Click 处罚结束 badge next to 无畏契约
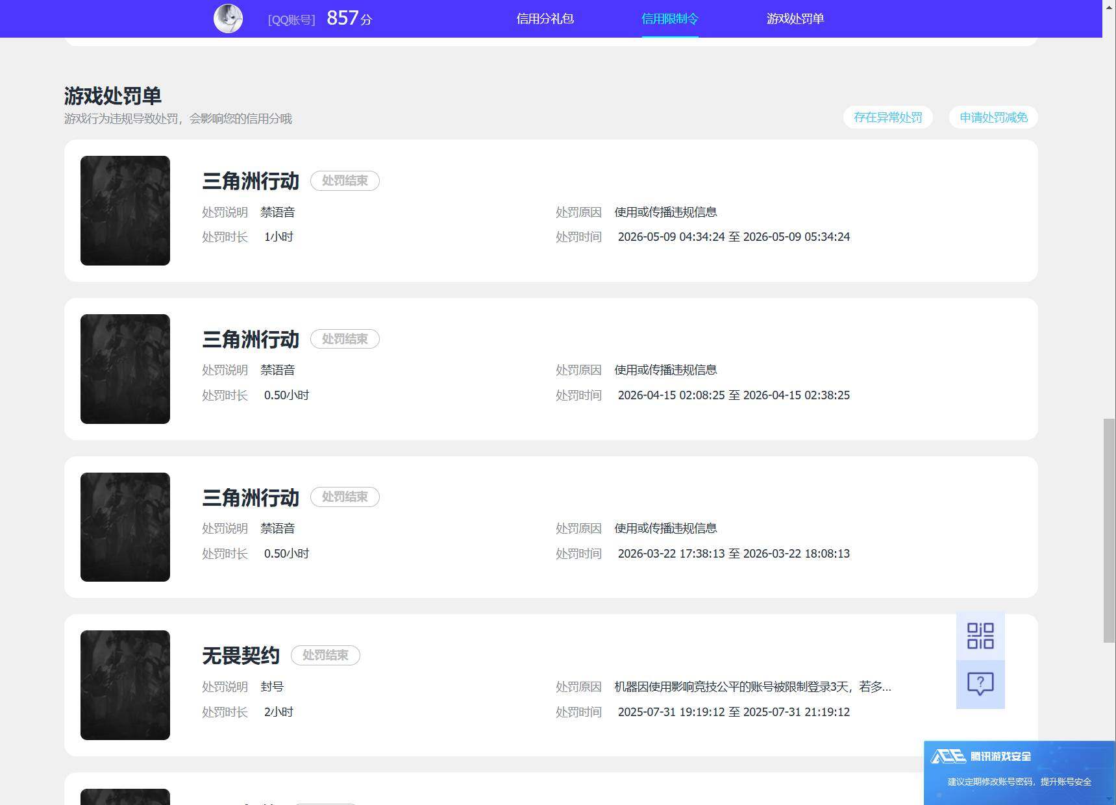 click(x=325, y=655)
